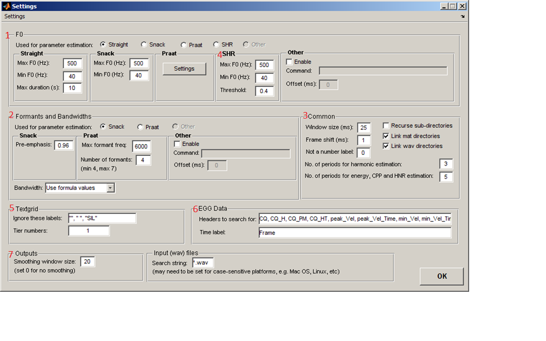Click Straight Max F0 field
Image resolution: width=546 pixels, height=341 pixels.
point(73,63)
